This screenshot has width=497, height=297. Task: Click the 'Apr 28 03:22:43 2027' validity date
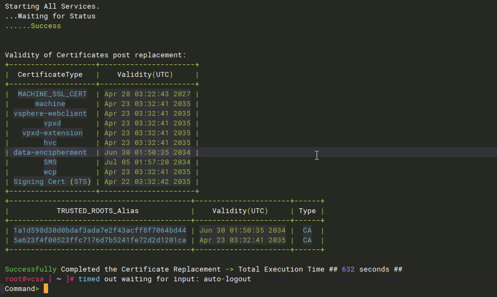pos(147,94)
